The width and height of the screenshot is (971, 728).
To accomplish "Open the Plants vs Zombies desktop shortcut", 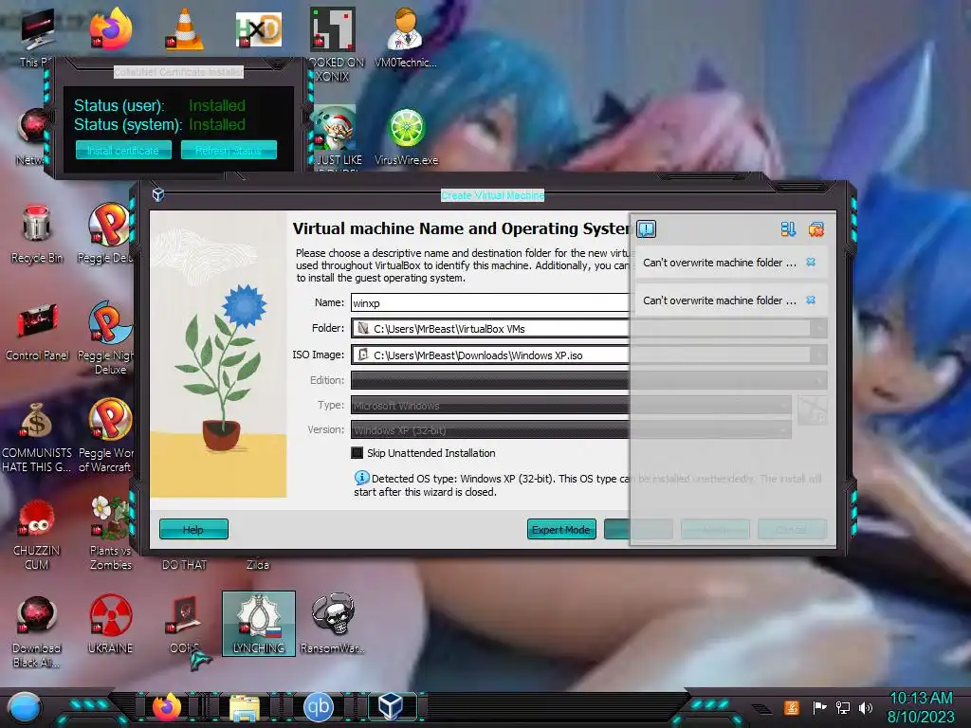I will 110,533.
